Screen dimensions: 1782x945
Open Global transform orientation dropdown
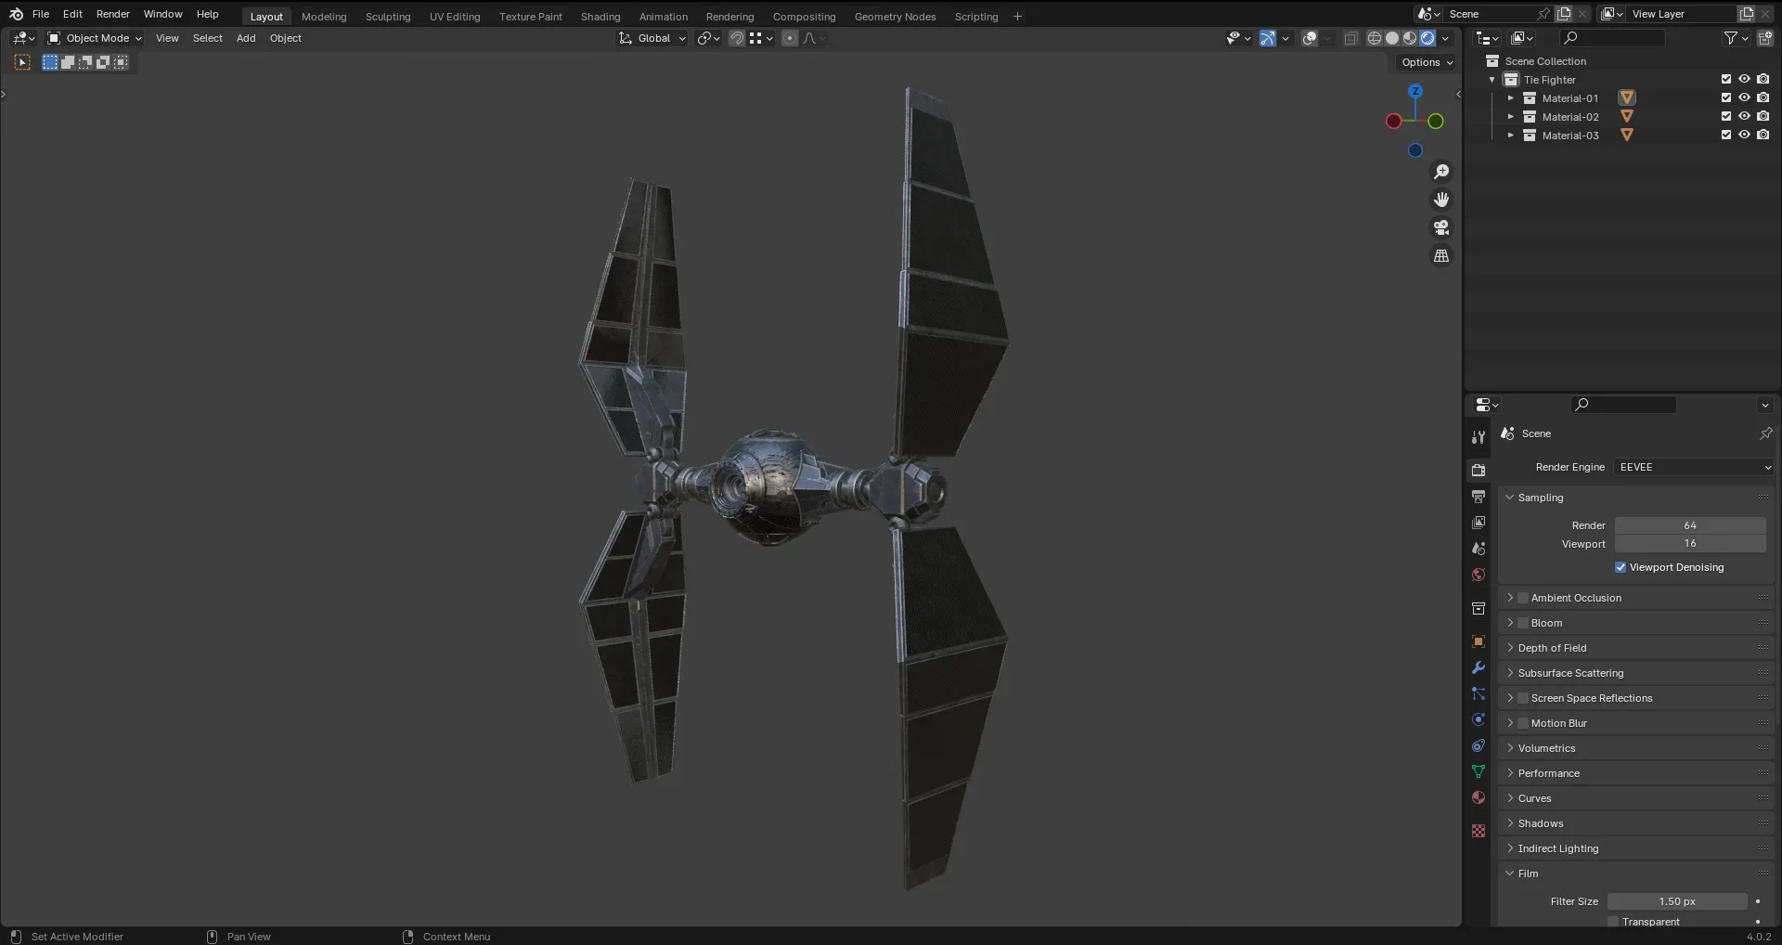click(652, 38)
